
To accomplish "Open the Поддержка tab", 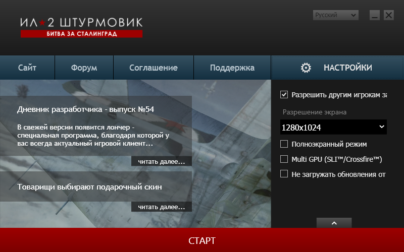I will coord(232,68).
